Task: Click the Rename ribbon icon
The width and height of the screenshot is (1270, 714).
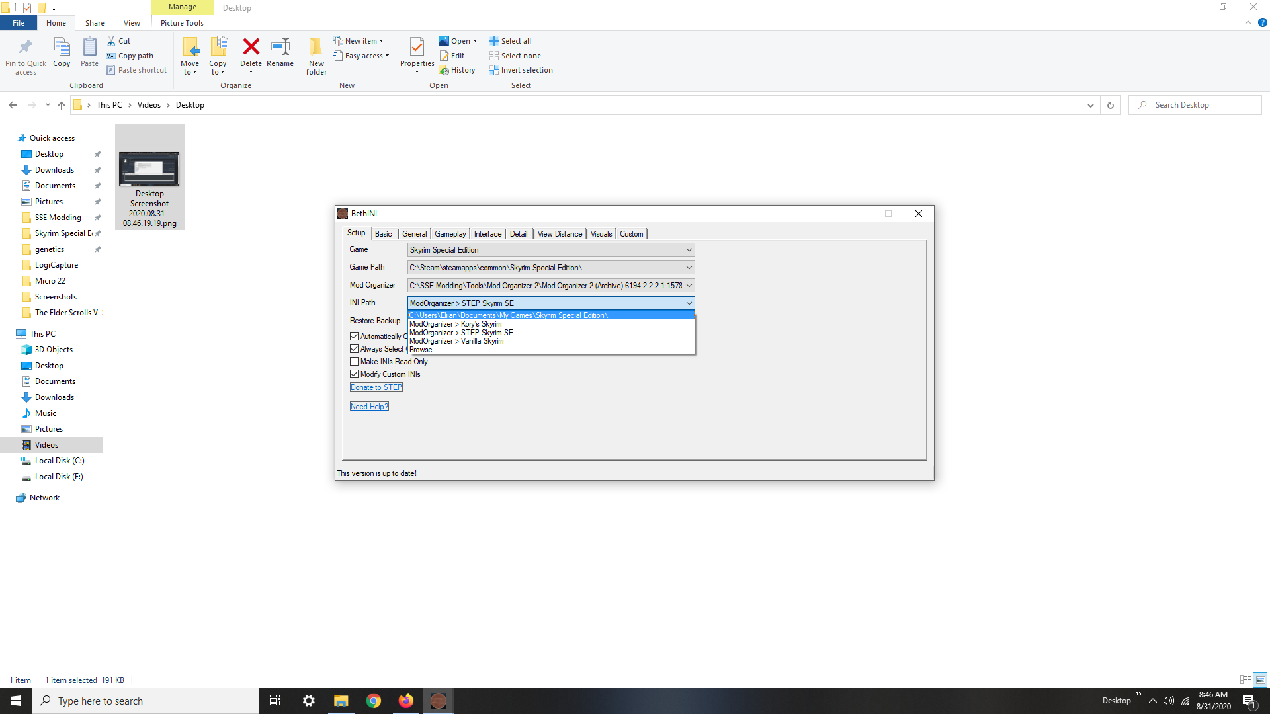Action: [280, 46]
